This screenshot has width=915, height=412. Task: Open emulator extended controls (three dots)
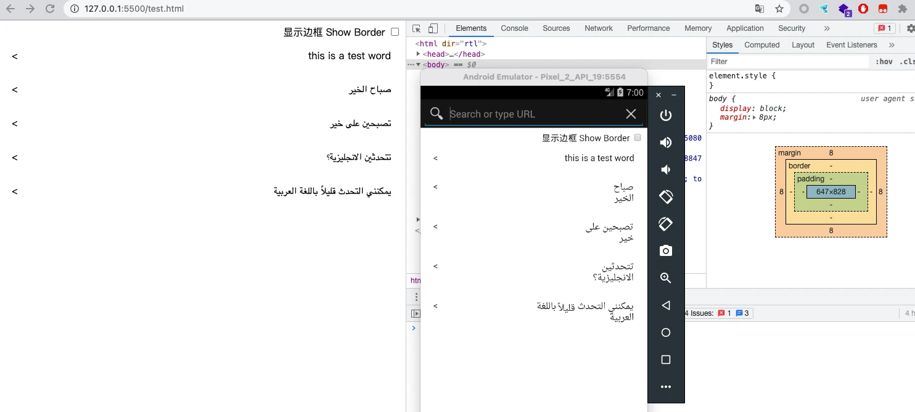(665, 387)
